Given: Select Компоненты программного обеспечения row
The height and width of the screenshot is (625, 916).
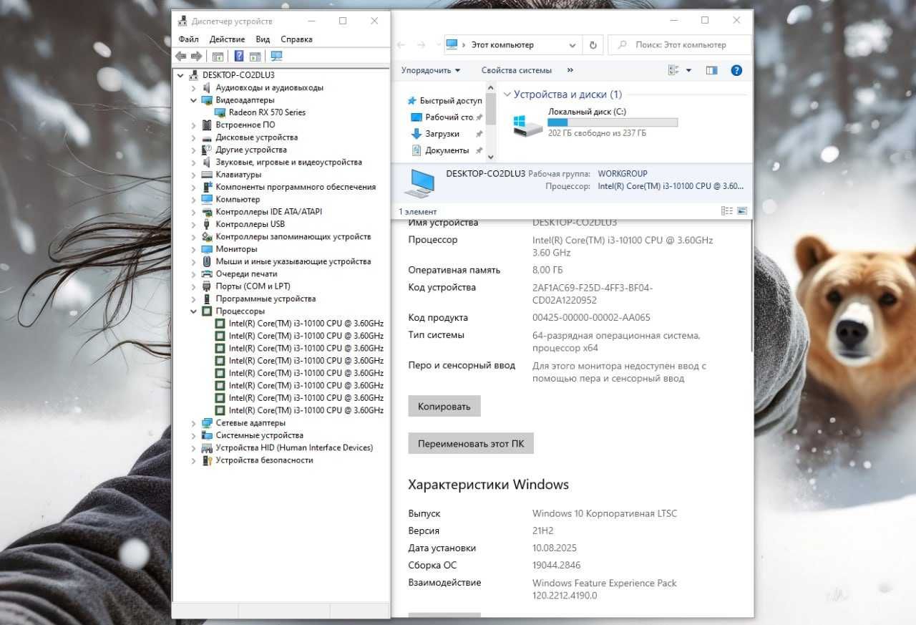Looking at the screenshot, I should click(x=296, y=187).
